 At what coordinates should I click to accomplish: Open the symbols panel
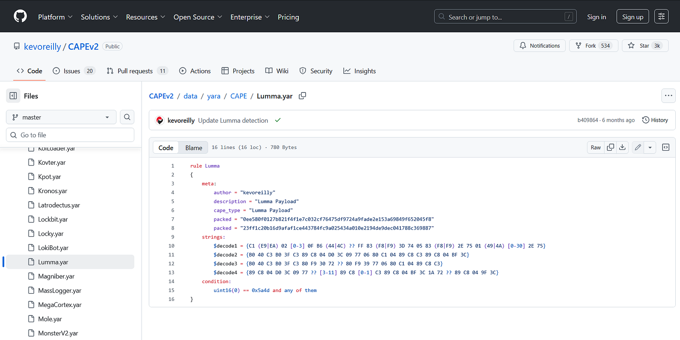click(x=666, y=147)
